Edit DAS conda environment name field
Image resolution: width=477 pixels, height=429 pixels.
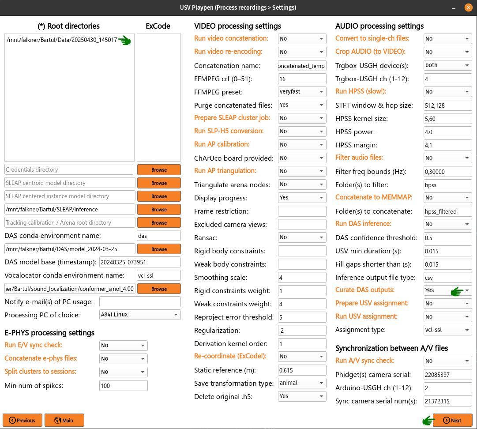point(159,236)
